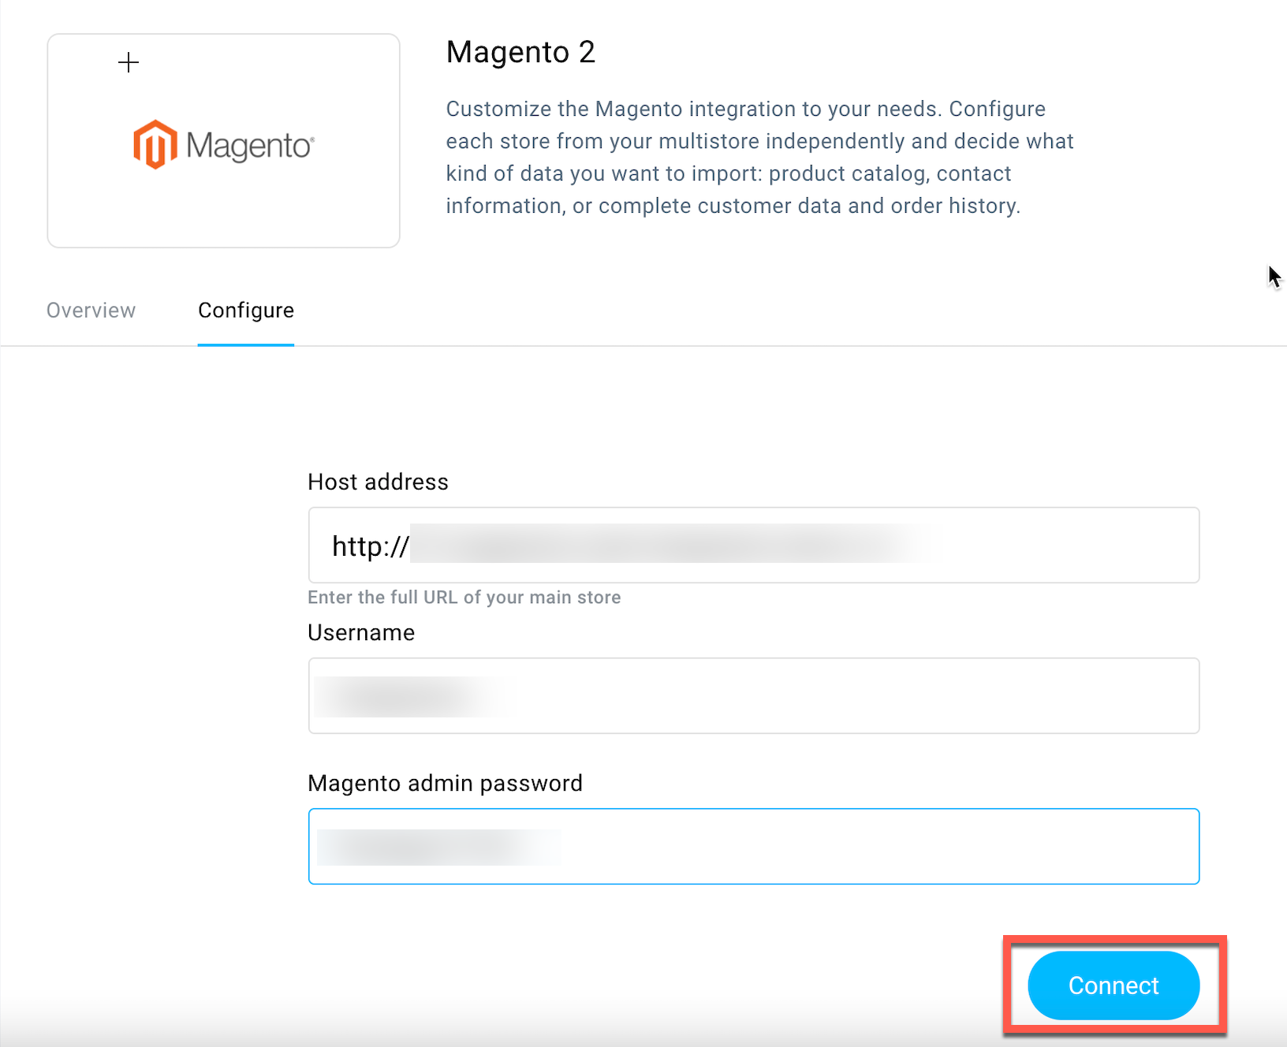This screenshot has height=1047, width=1287.
Task: Click the http:// prefix in host field
Action: point(370,546)
